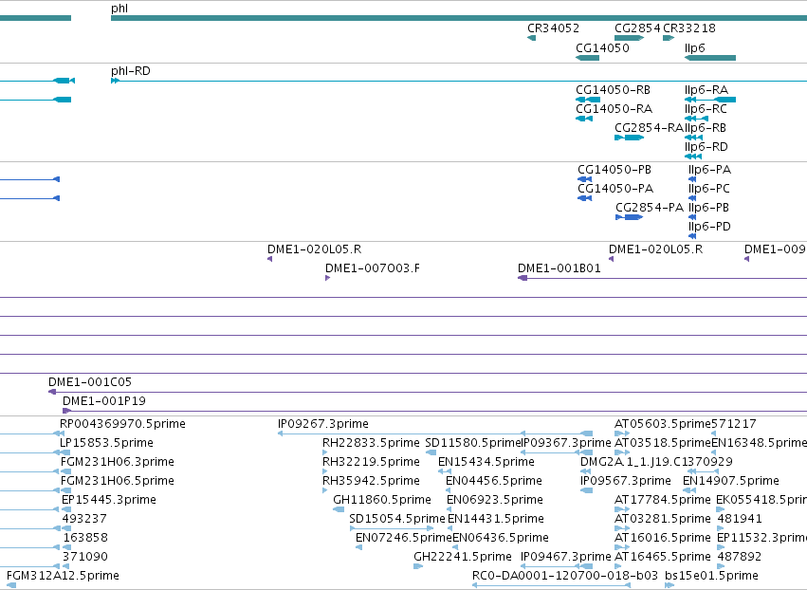Click the AT16016.5prime EST label
The height and width of the screenshot is (590, 807).
click(x=662, y=539)
